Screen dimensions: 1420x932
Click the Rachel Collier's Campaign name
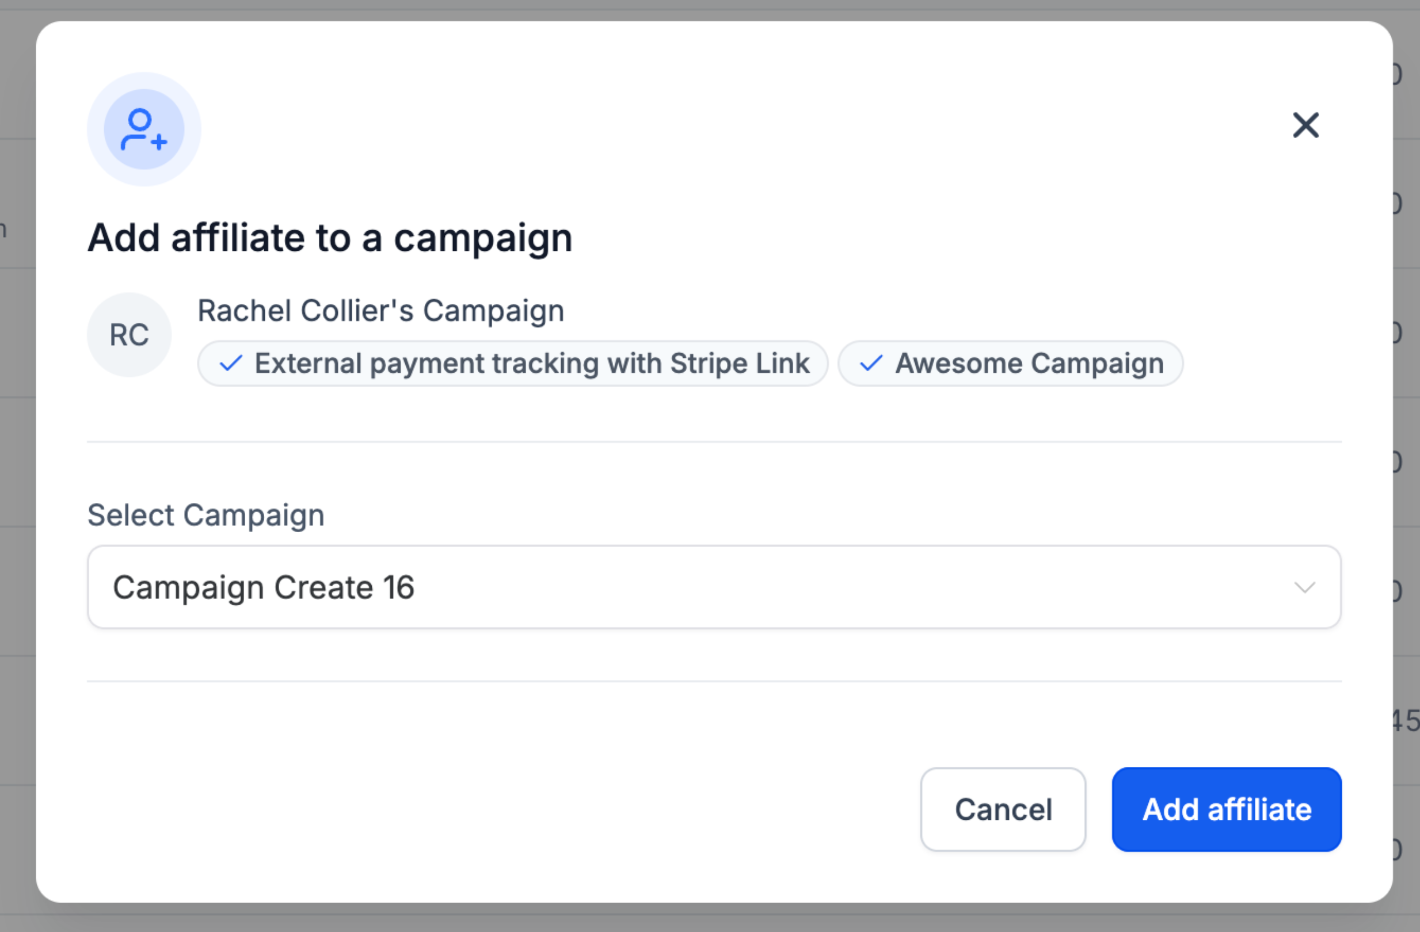coord(380,311)
